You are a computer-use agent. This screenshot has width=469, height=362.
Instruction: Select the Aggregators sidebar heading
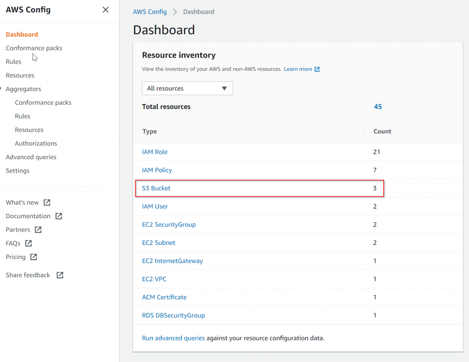coord(24,89)
